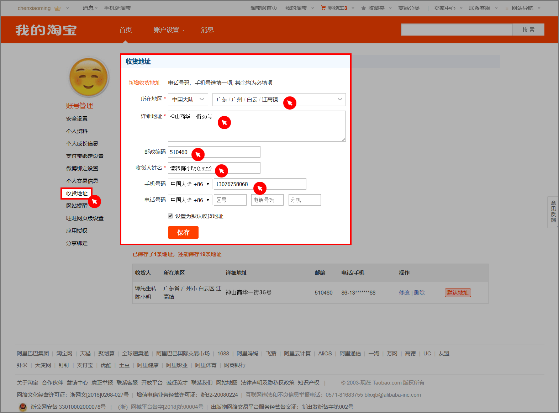The width and height of the screenshot is (559, 413).
Task: Open 阿里巴巴集团 footer link
Action: tap(33, 354)
